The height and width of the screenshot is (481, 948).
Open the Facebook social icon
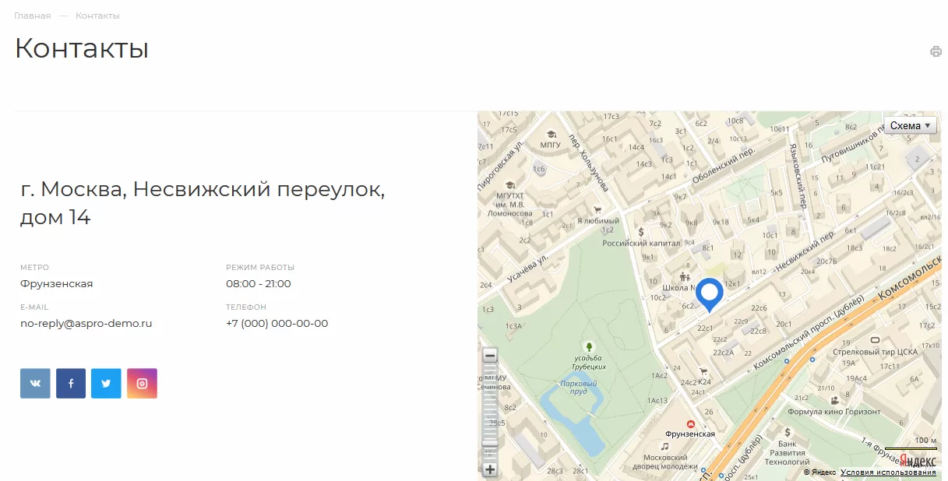71,383
